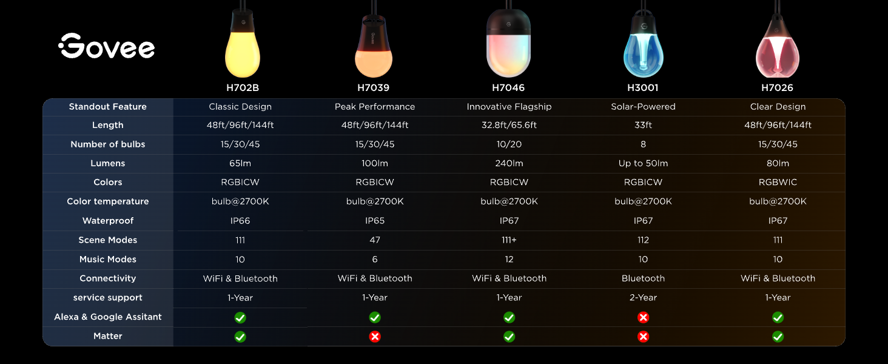Click the Innovative Flagship cell

click(x=509, y=107)
